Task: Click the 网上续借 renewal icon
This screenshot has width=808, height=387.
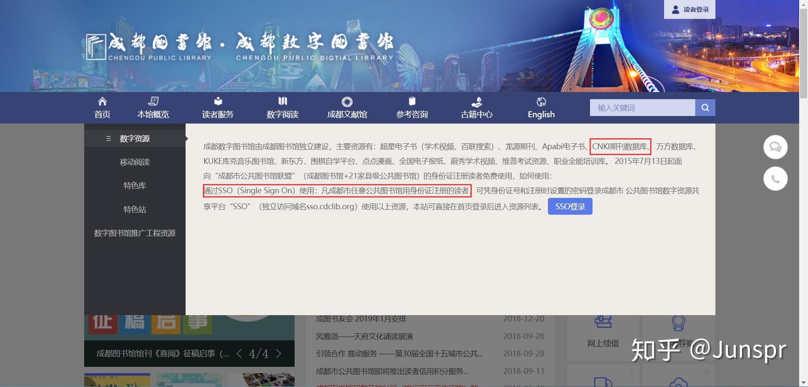Action: coord(603,322)
